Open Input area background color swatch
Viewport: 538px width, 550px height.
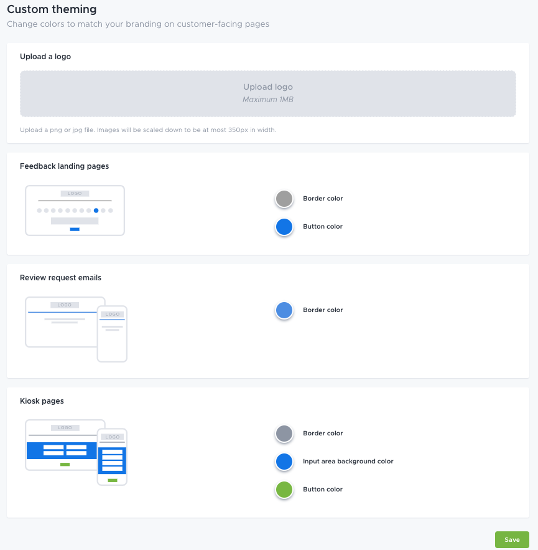[x=284, y=462]
